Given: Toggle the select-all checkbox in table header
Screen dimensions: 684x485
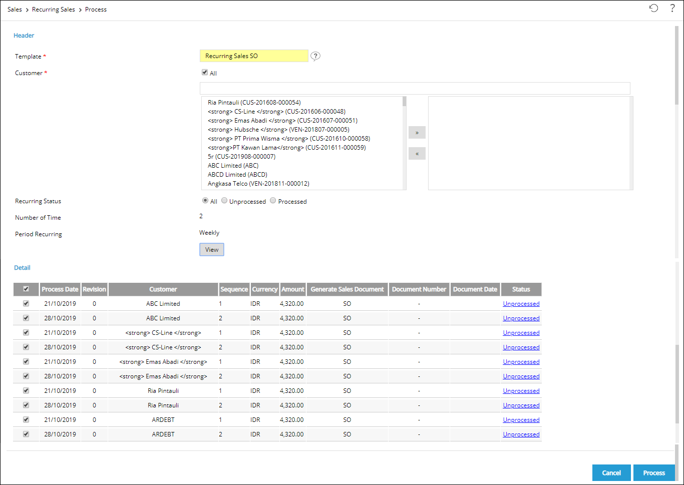Looking at the screenshot, I should click(x=26, y=289).
